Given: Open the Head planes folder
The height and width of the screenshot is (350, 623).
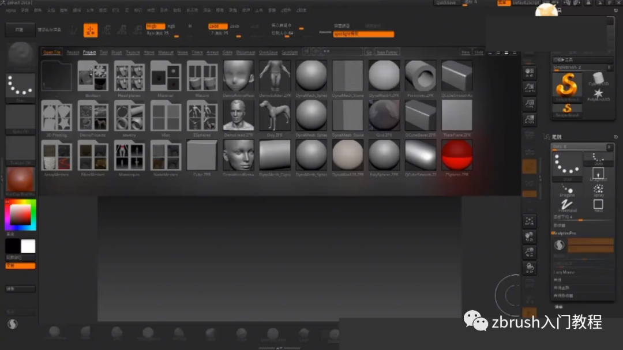Looking at the screenshot, I should click(x=129, y=76).
